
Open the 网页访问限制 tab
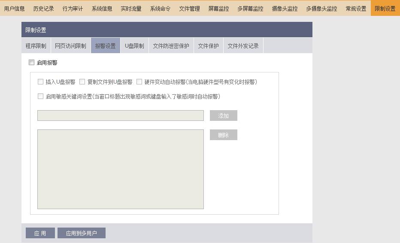tap(70, 46)
